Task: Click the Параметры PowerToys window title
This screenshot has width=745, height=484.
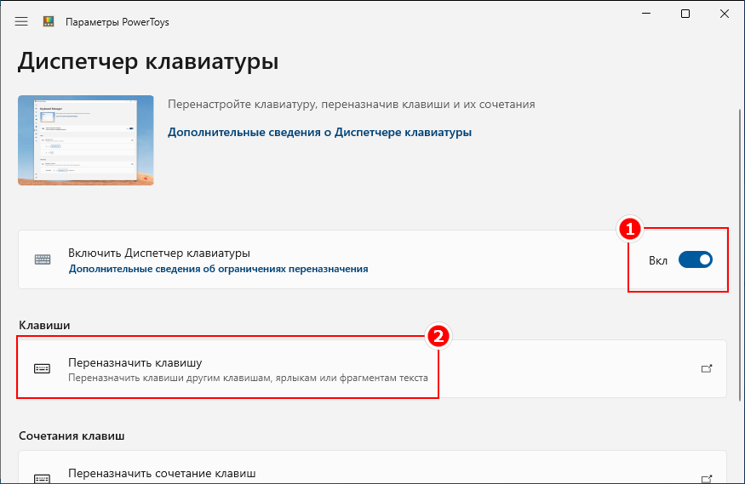Action: point(117,22)
